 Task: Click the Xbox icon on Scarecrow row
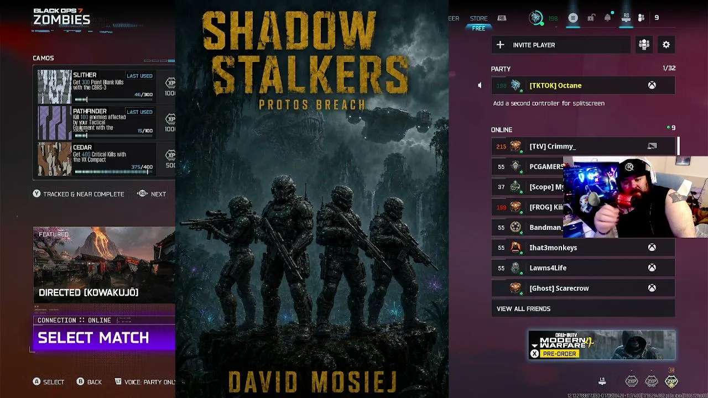tap(652, 288)
